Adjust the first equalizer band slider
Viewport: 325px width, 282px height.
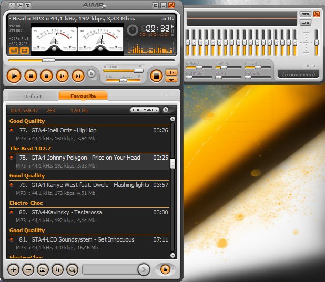coord(188,43)
